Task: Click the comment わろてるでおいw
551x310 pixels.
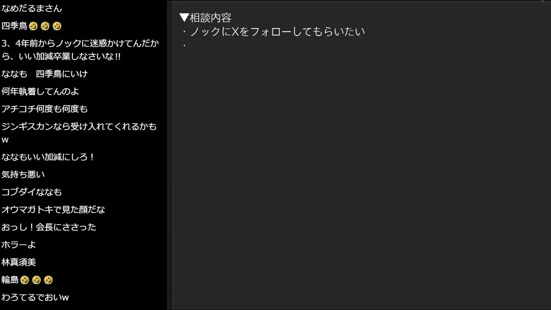Action: [x=35, y=298]
